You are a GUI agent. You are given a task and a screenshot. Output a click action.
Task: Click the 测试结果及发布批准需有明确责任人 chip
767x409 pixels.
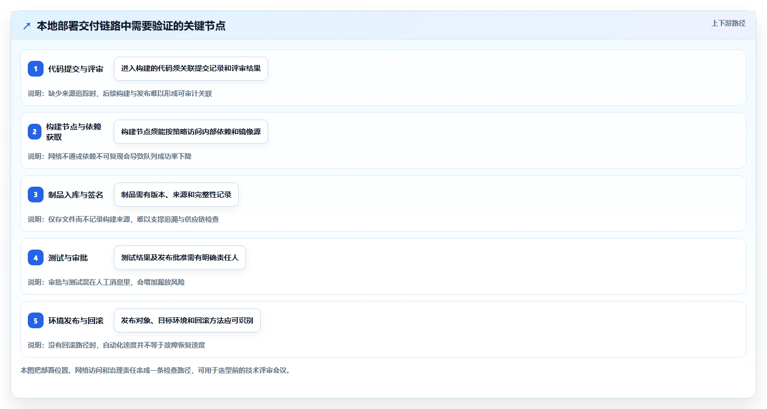[180, 257]
